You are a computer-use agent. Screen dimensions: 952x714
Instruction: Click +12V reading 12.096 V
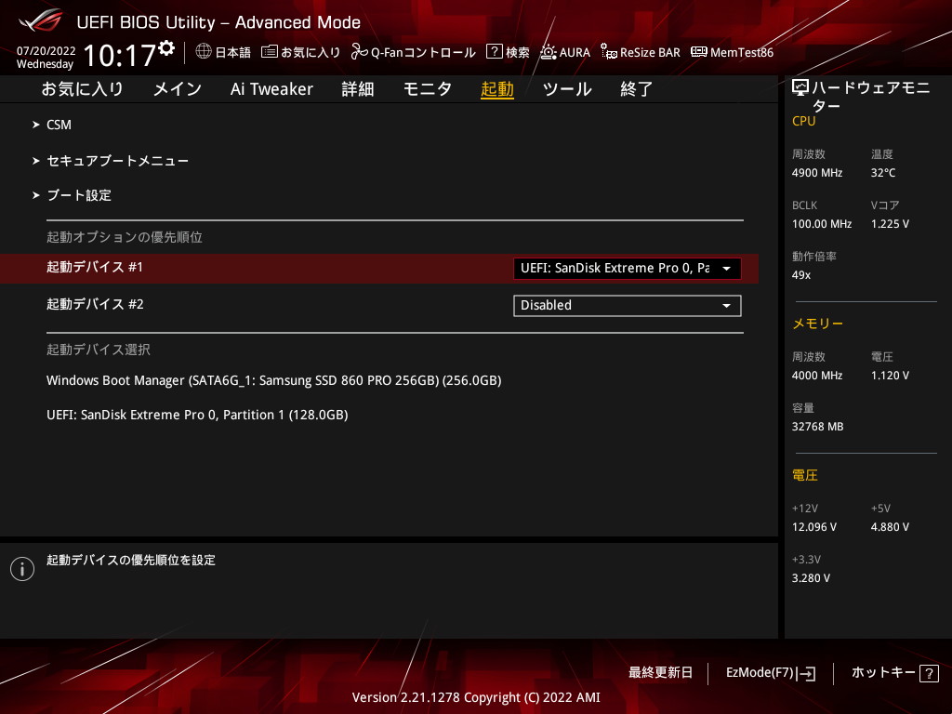[x=813, y=527]
